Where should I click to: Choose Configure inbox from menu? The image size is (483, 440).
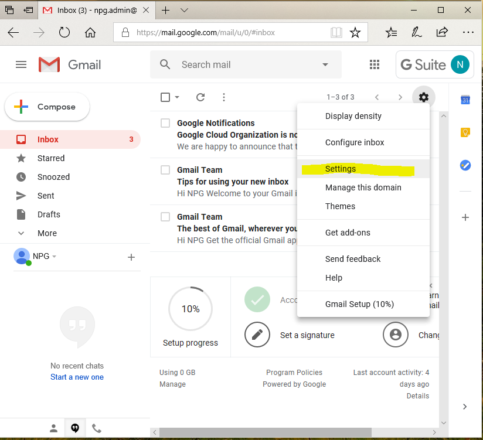[363, 142]
